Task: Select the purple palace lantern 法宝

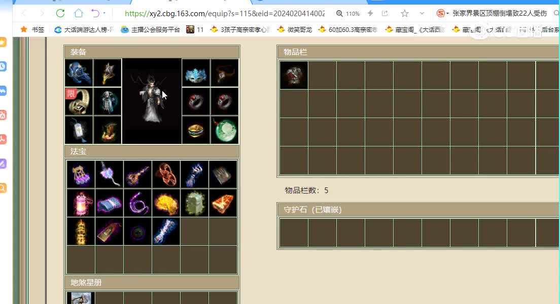Action: point(81,174)
